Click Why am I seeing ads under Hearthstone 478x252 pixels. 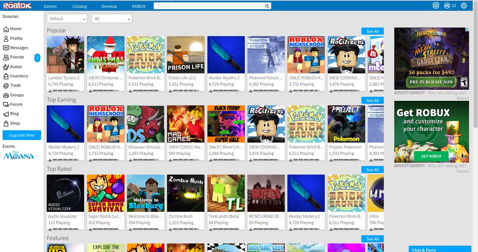click(447, 93)
